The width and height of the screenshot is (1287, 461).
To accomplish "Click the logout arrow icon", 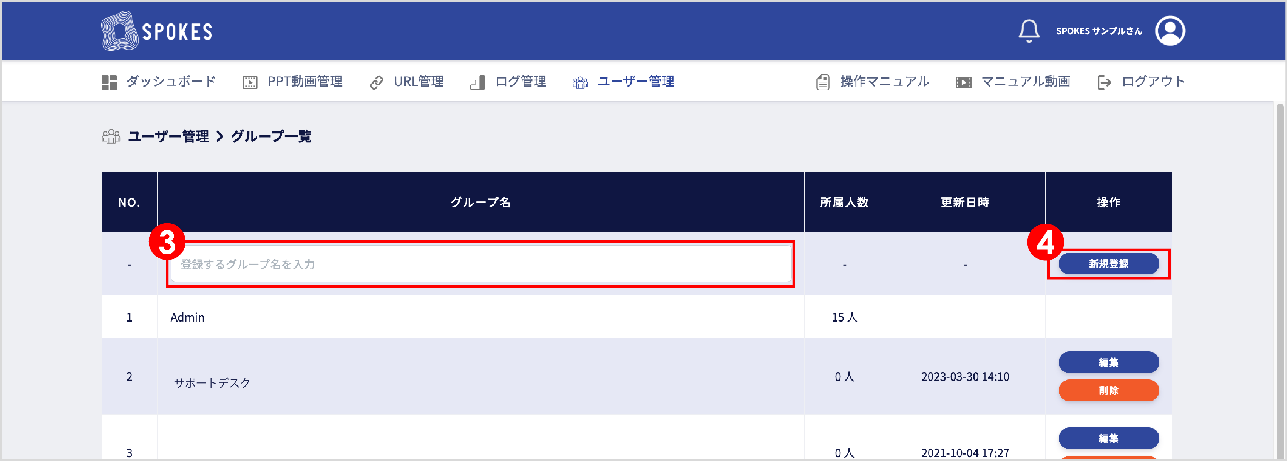I will coord(1104,82).
